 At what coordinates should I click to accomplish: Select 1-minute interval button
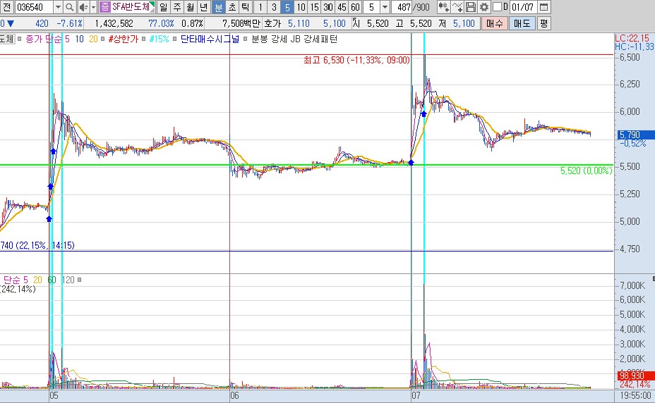[260, 7]
